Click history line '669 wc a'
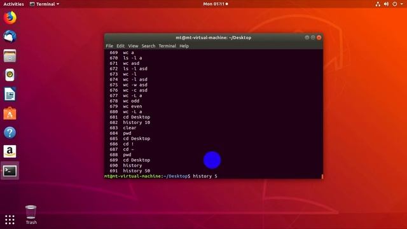 click(121, 53)
